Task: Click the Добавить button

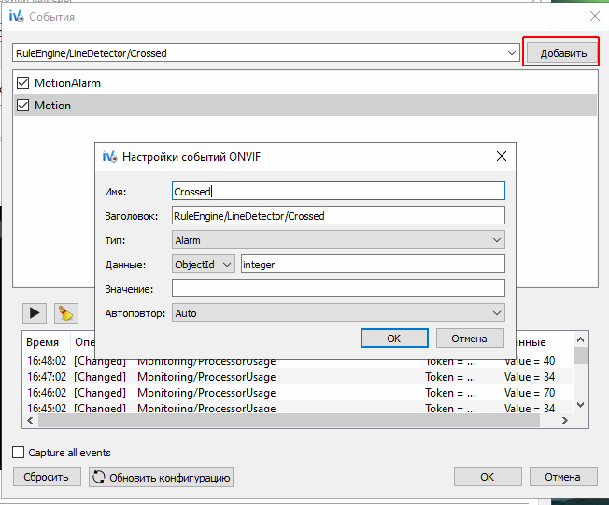Action: click(563, 53)
